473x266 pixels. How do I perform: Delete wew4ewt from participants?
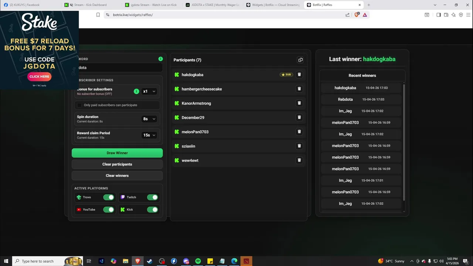299,160
